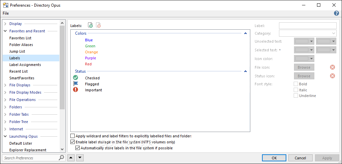Select the Blue label

pos(89,40)
